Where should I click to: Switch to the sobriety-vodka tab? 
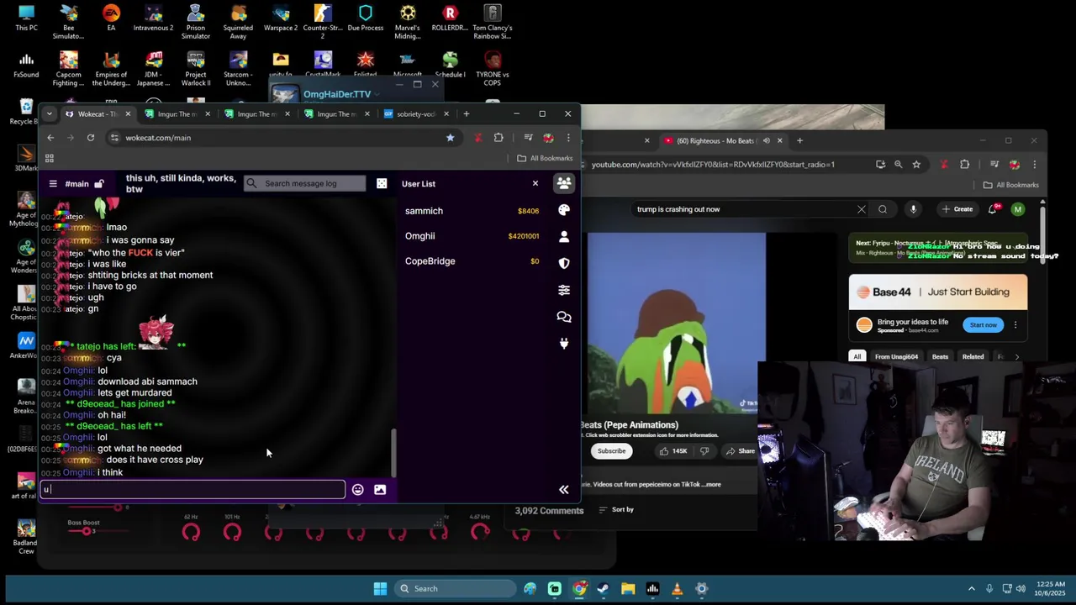416,113
